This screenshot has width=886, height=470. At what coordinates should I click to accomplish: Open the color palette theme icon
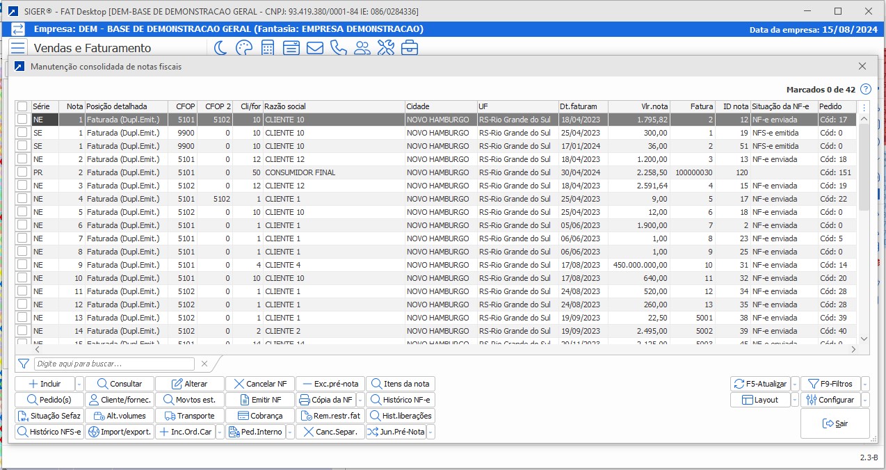click(x=243, y=48)
